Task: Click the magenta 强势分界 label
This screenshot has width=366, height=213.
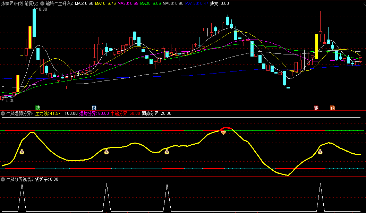Action: [94, 113]
